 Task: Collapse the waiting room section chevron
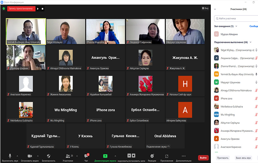coord(237,26)
